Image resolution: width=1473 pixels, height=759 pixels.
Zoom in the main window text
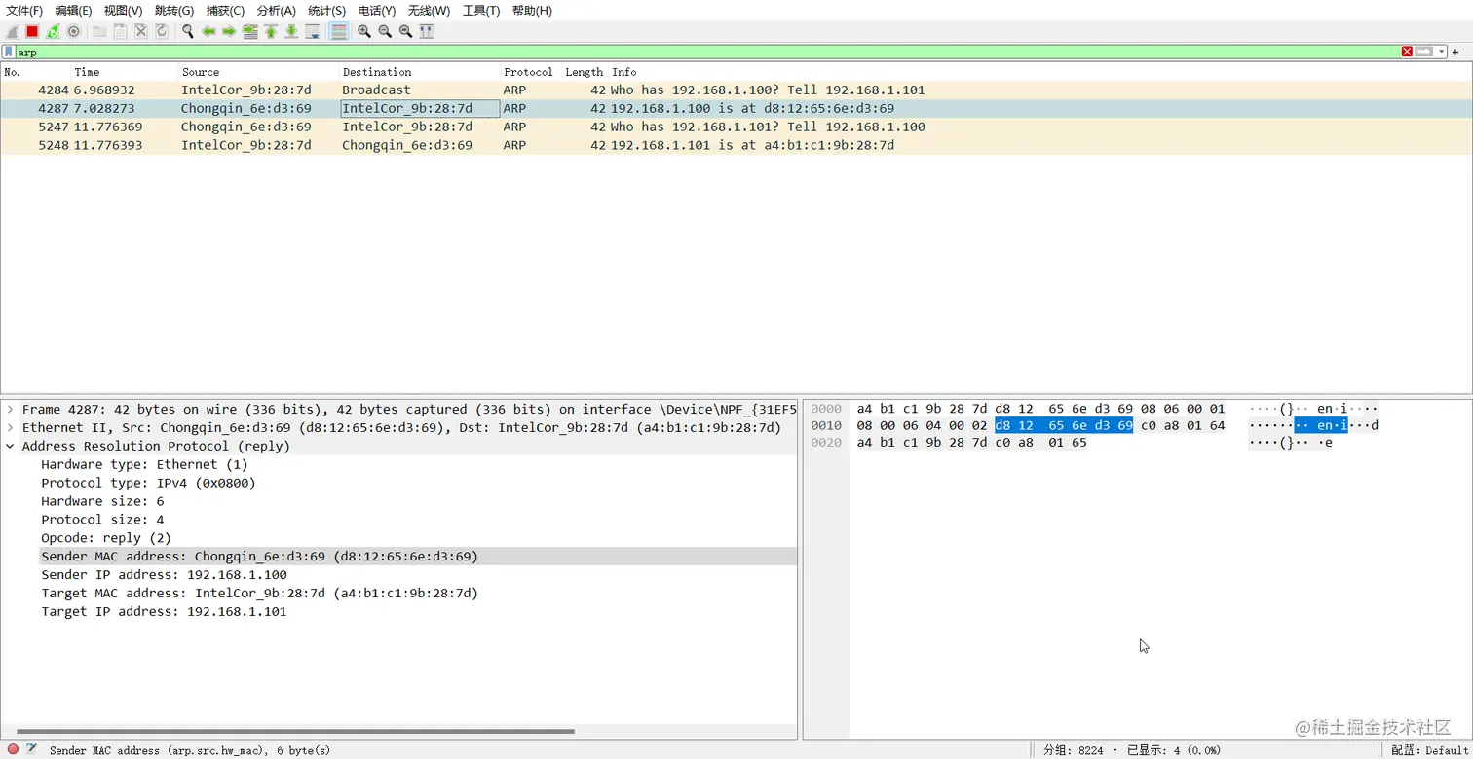point(364,31)
